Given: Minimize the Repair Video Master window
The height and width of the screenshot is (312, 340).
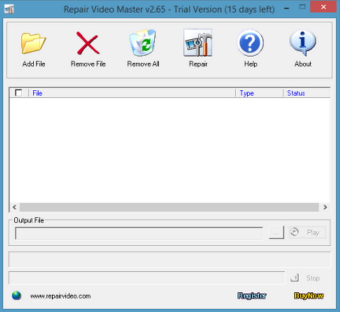Looking at the screenshot, I should point(287,8).
